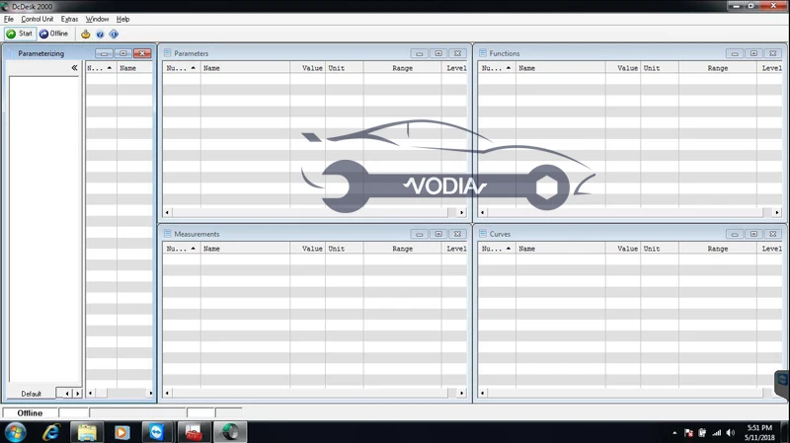Click the Level header in Curves window
Screen dimensions: 790x443
point(770,249)
